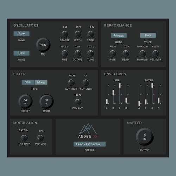This screenshot has height=176, width=176.
Task: Click the 55 % width value
Action: [78, 27]
